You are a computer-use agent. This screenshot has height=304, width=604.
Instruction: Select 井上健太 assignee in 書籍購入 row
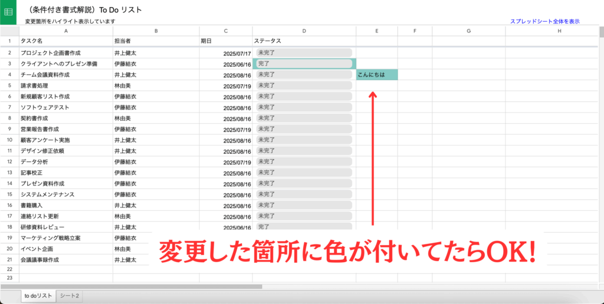point(156,205)
